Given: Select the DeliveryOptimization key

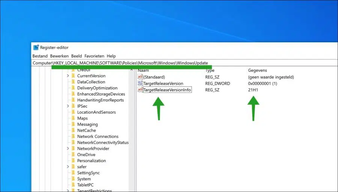Looking at the screenshot, I should tap(97, 88).
